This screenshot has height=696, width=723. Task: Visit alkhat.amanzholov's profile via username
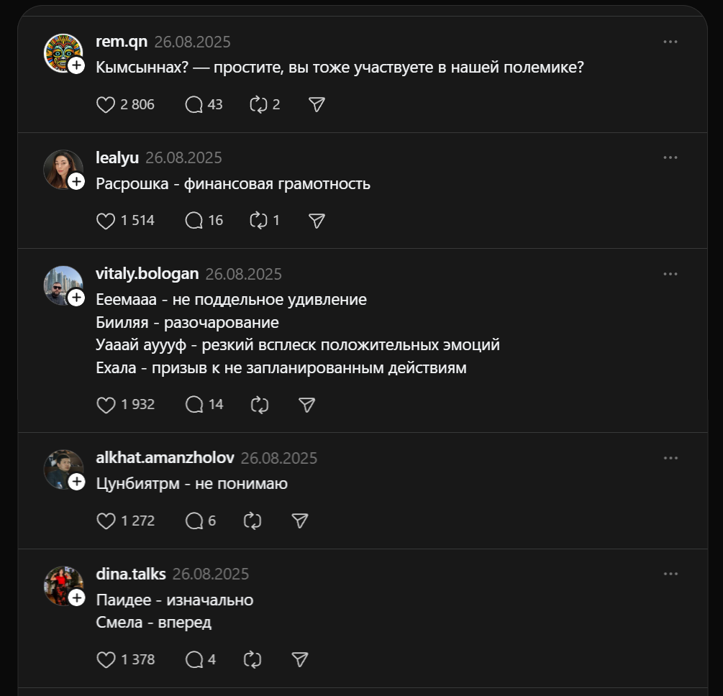coord(165,458)
